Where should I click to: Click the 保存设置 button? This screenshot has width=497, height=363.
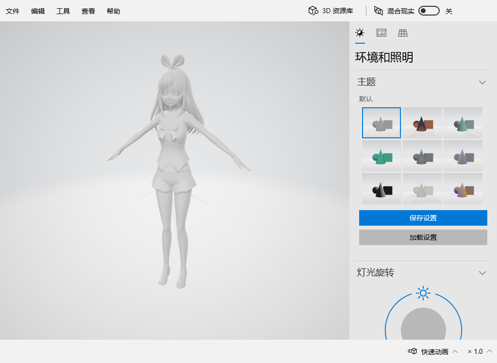423,218
